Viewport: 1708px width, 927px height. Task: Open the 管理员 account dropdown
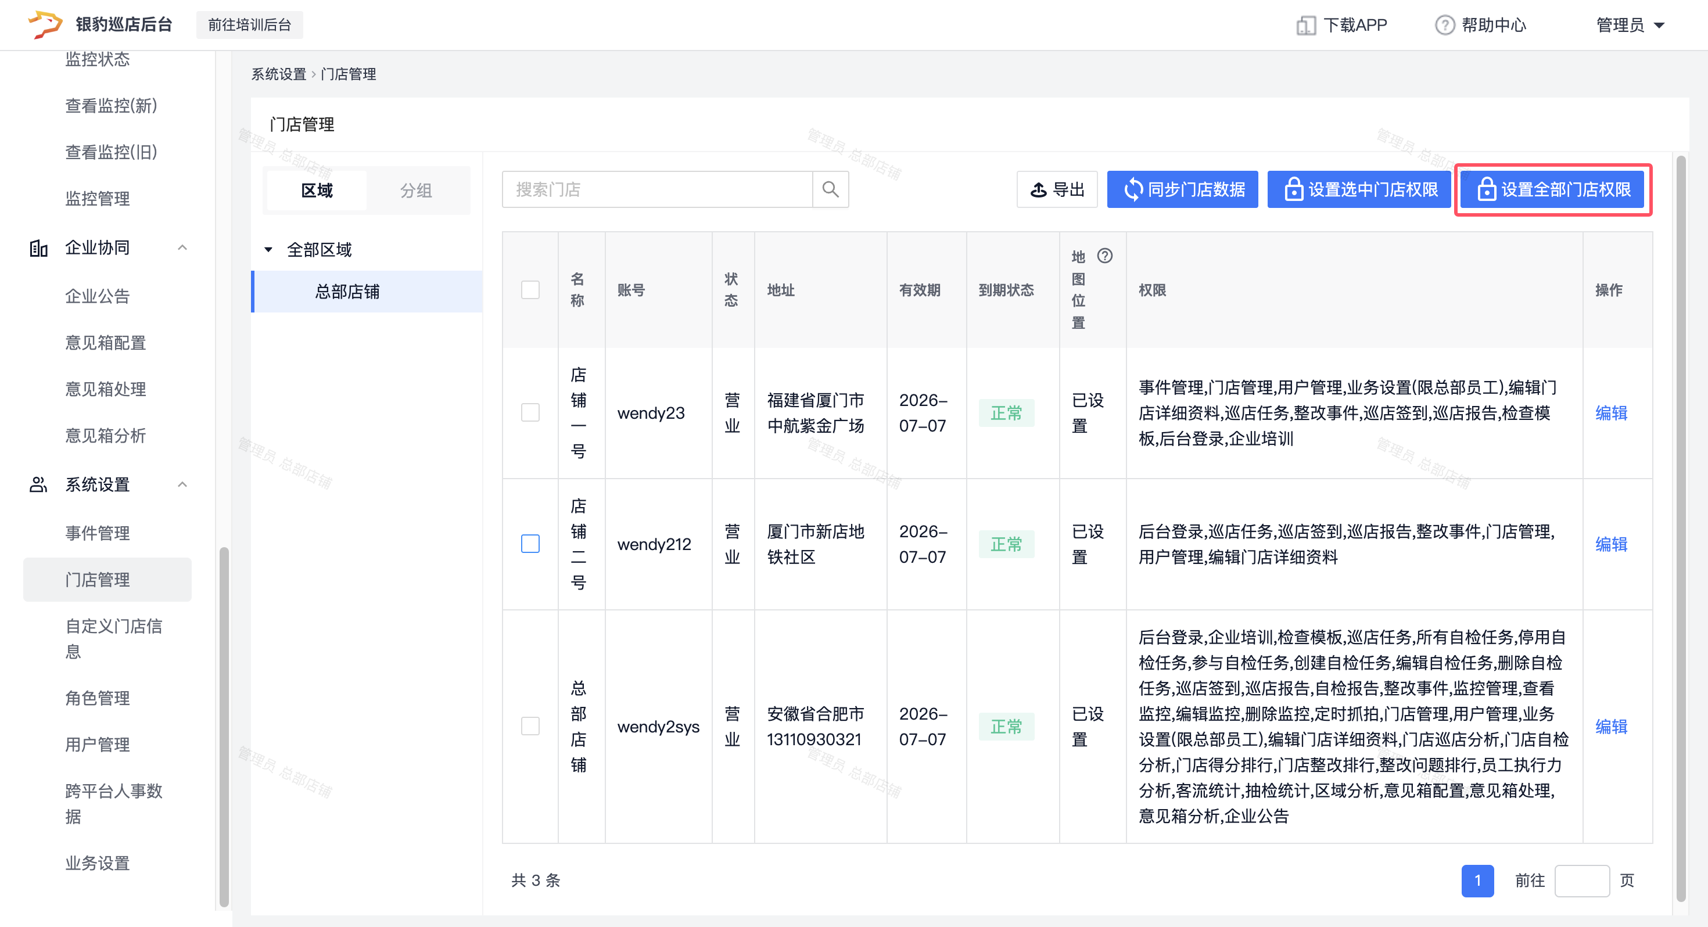point(1630,25)
